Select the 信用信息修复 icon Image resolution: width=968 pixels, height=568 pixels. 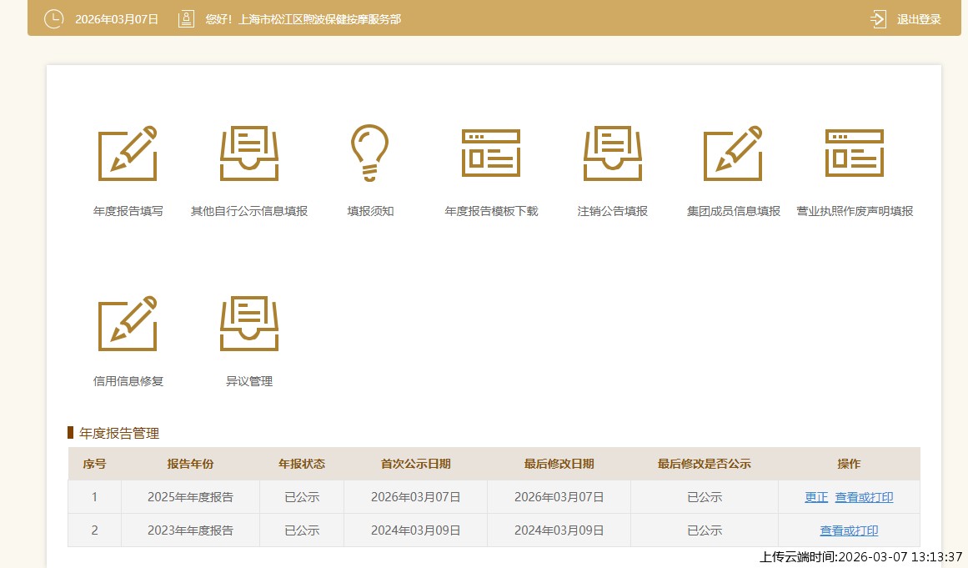128,324
